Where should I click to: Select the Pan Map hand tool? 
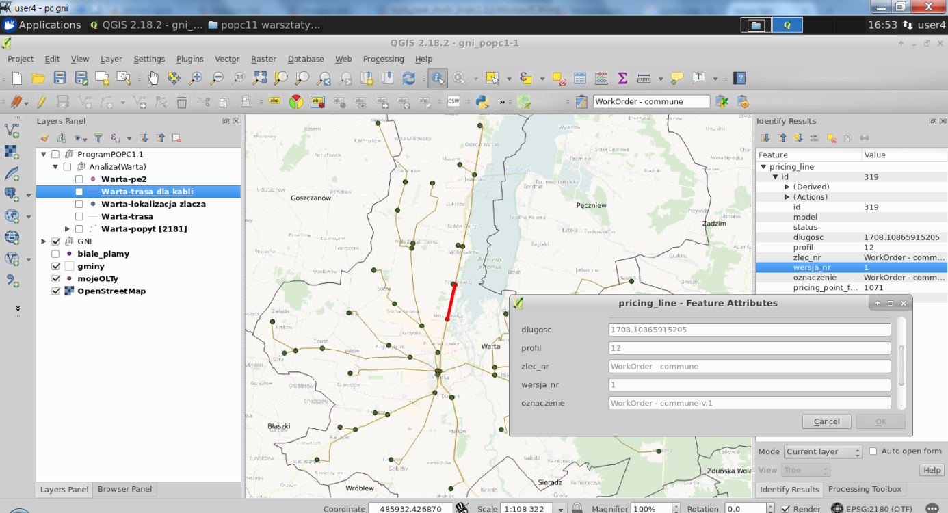(x=153, y=78)
